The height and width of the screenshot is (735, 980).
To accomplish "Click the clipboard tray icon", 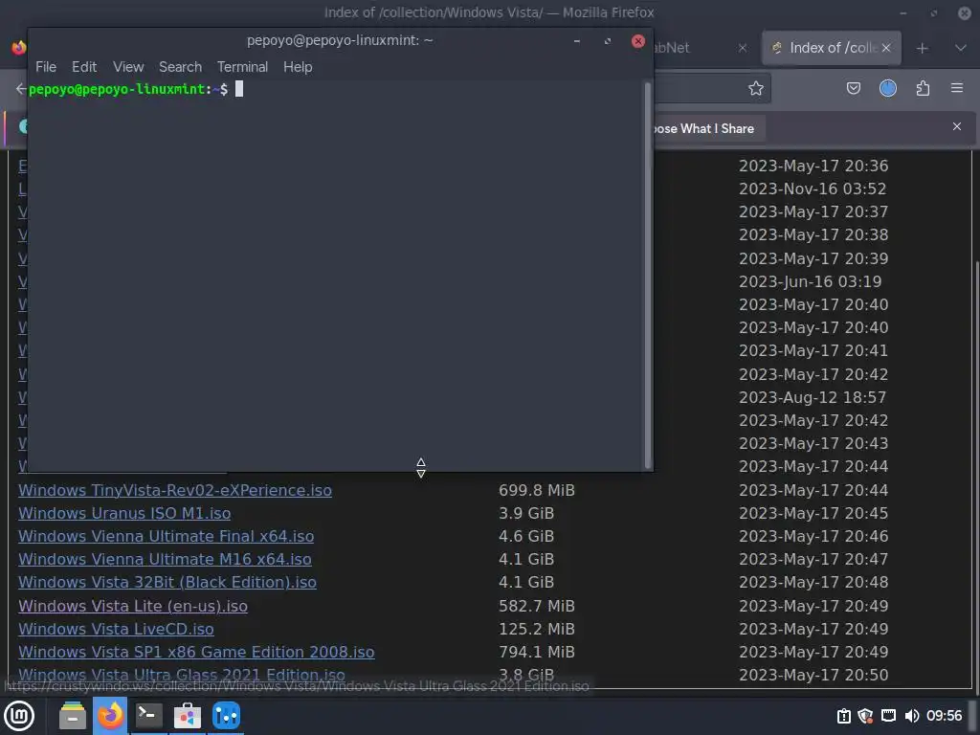I will (x=844, y=716).
